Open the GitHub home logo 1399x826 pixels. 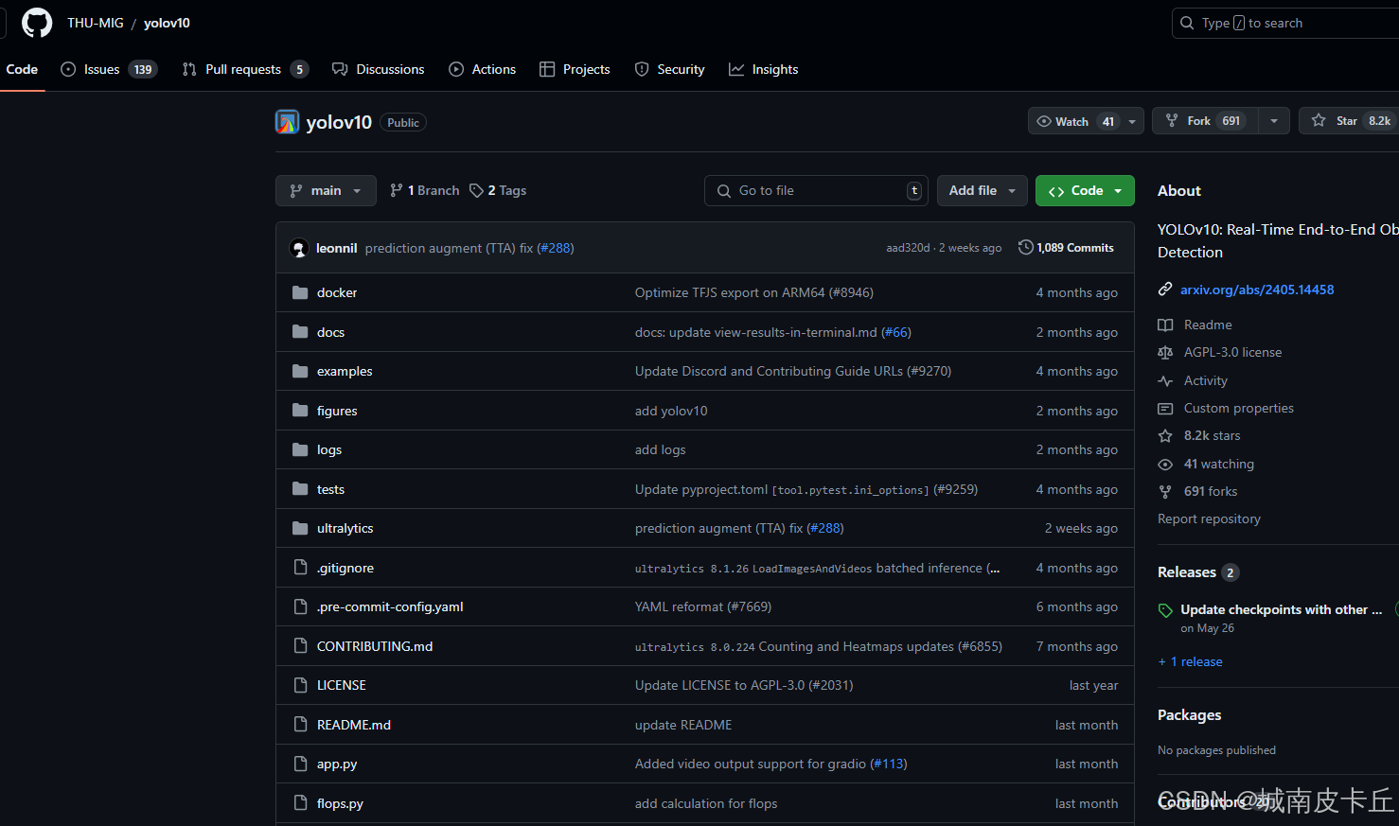[x=37, y=23]
